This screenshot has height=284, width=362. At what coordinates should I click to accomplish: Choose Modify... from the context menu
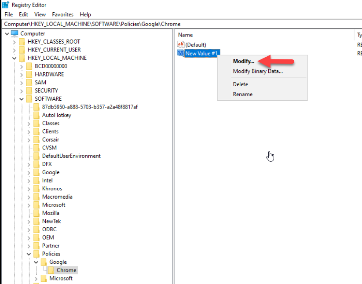244,61
